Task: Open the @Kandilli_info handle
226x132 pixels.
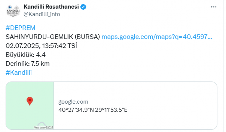Action: pyautogui.click(x=42, y=14)
